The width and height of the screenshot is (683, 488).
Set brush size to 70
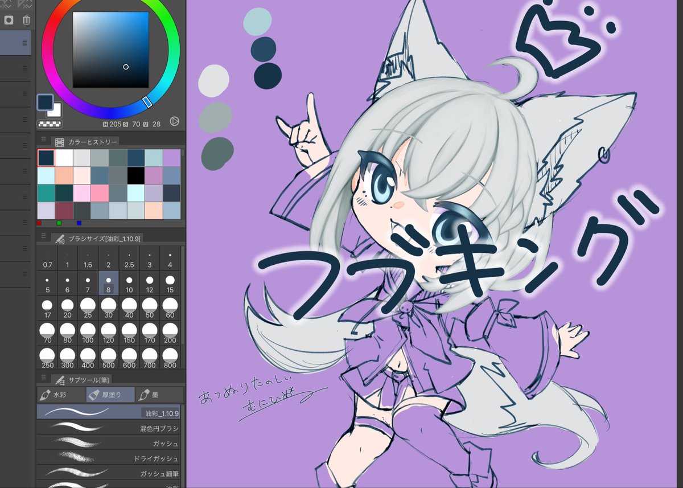click(x=47, y=334)
